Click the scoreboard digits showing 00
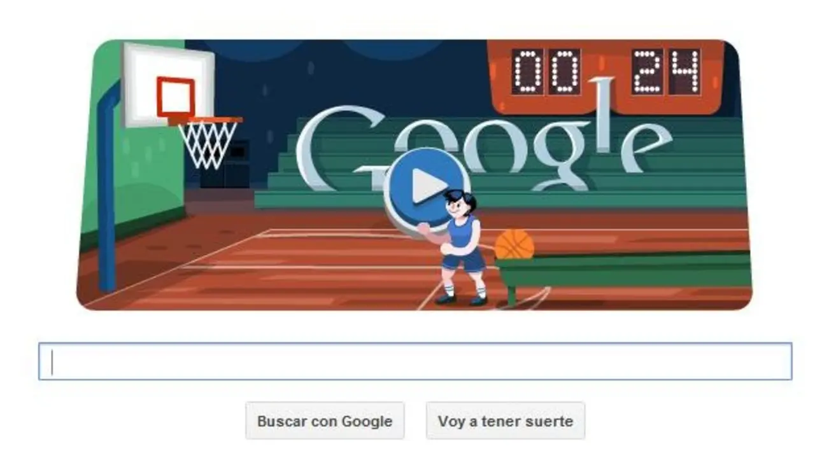Image resolution: width=815 pixels, height=458 pixels. 546,72
